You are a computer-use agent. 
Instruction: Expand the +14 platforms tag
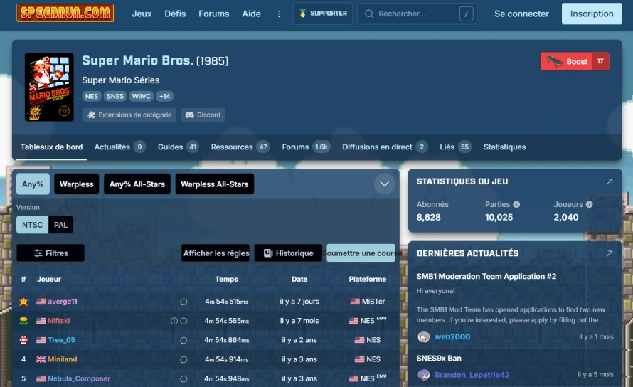[x=164, y=96]
